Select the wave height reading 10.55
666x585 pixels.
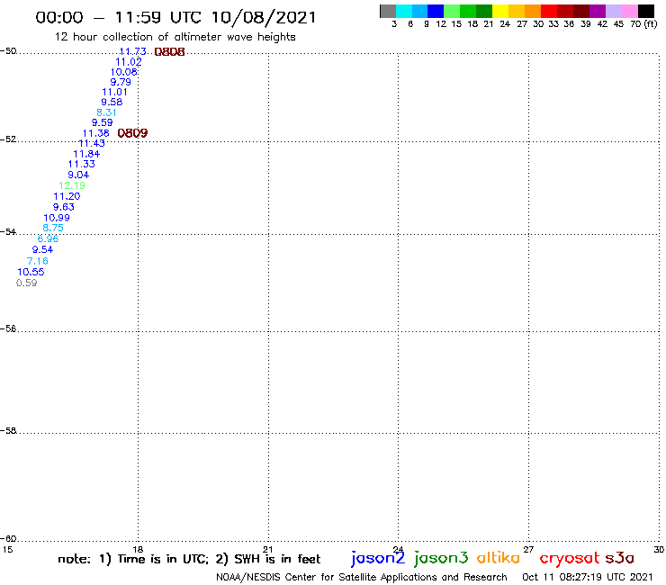tap(31, 272)
